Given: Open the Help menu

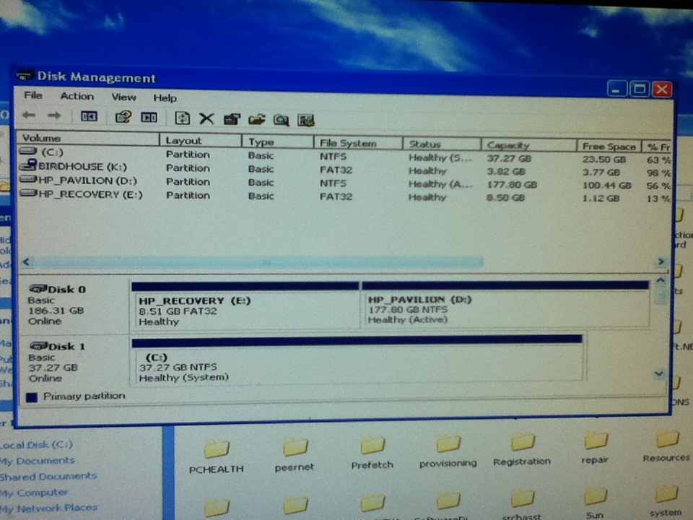Looking at the screenshot, I should [165, 98].
